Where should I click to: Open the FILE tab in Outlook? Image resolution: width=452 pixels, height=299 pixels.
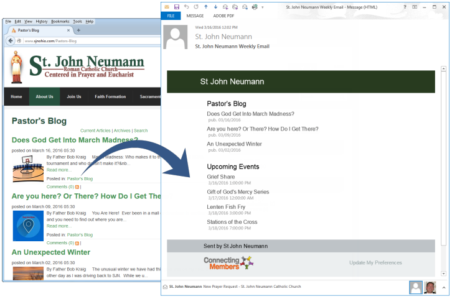[171, 16]
